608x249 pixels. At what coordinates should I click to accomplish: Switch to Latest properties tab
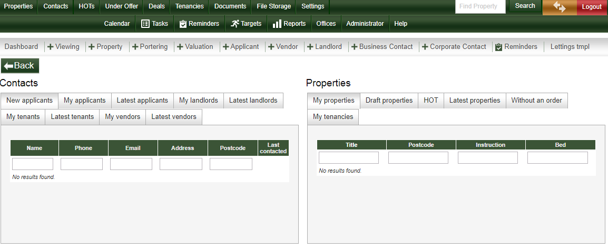coord(475,101)
